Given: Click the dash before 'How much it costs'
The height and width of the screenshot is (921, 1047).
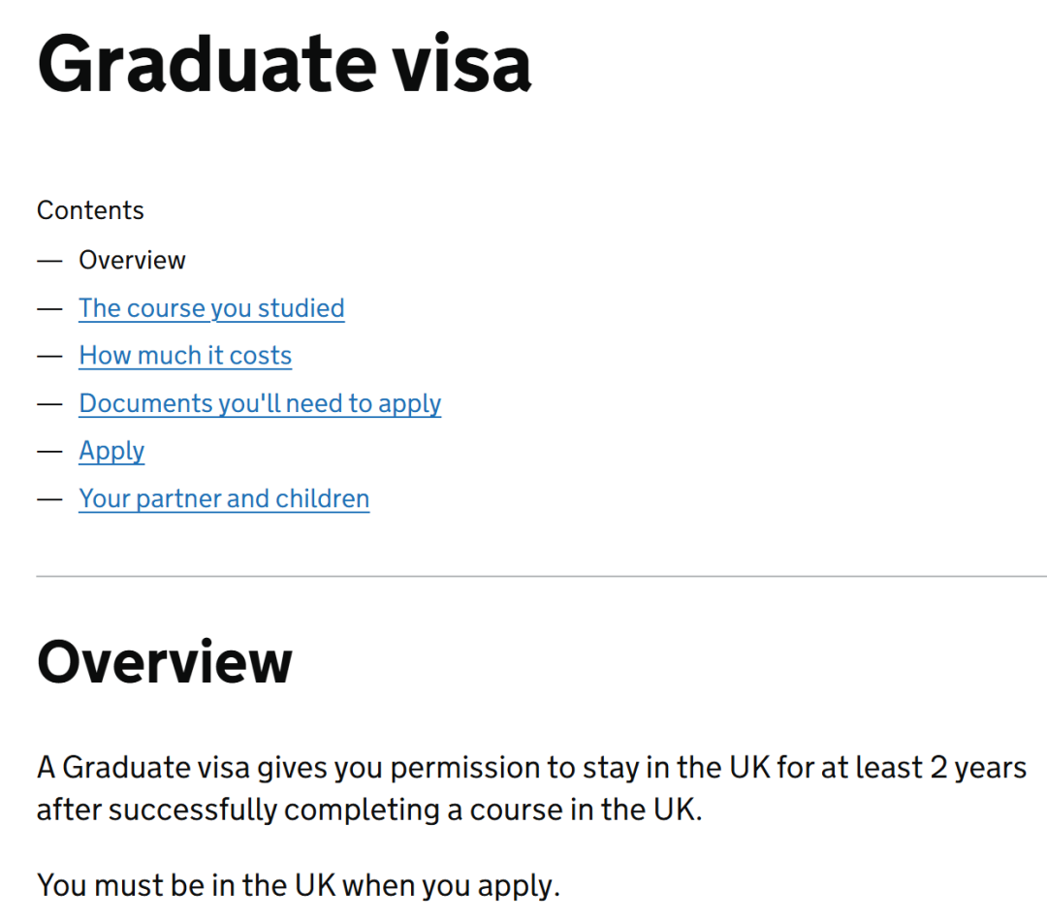Looking at the screenshot, I should click(49, 357).
